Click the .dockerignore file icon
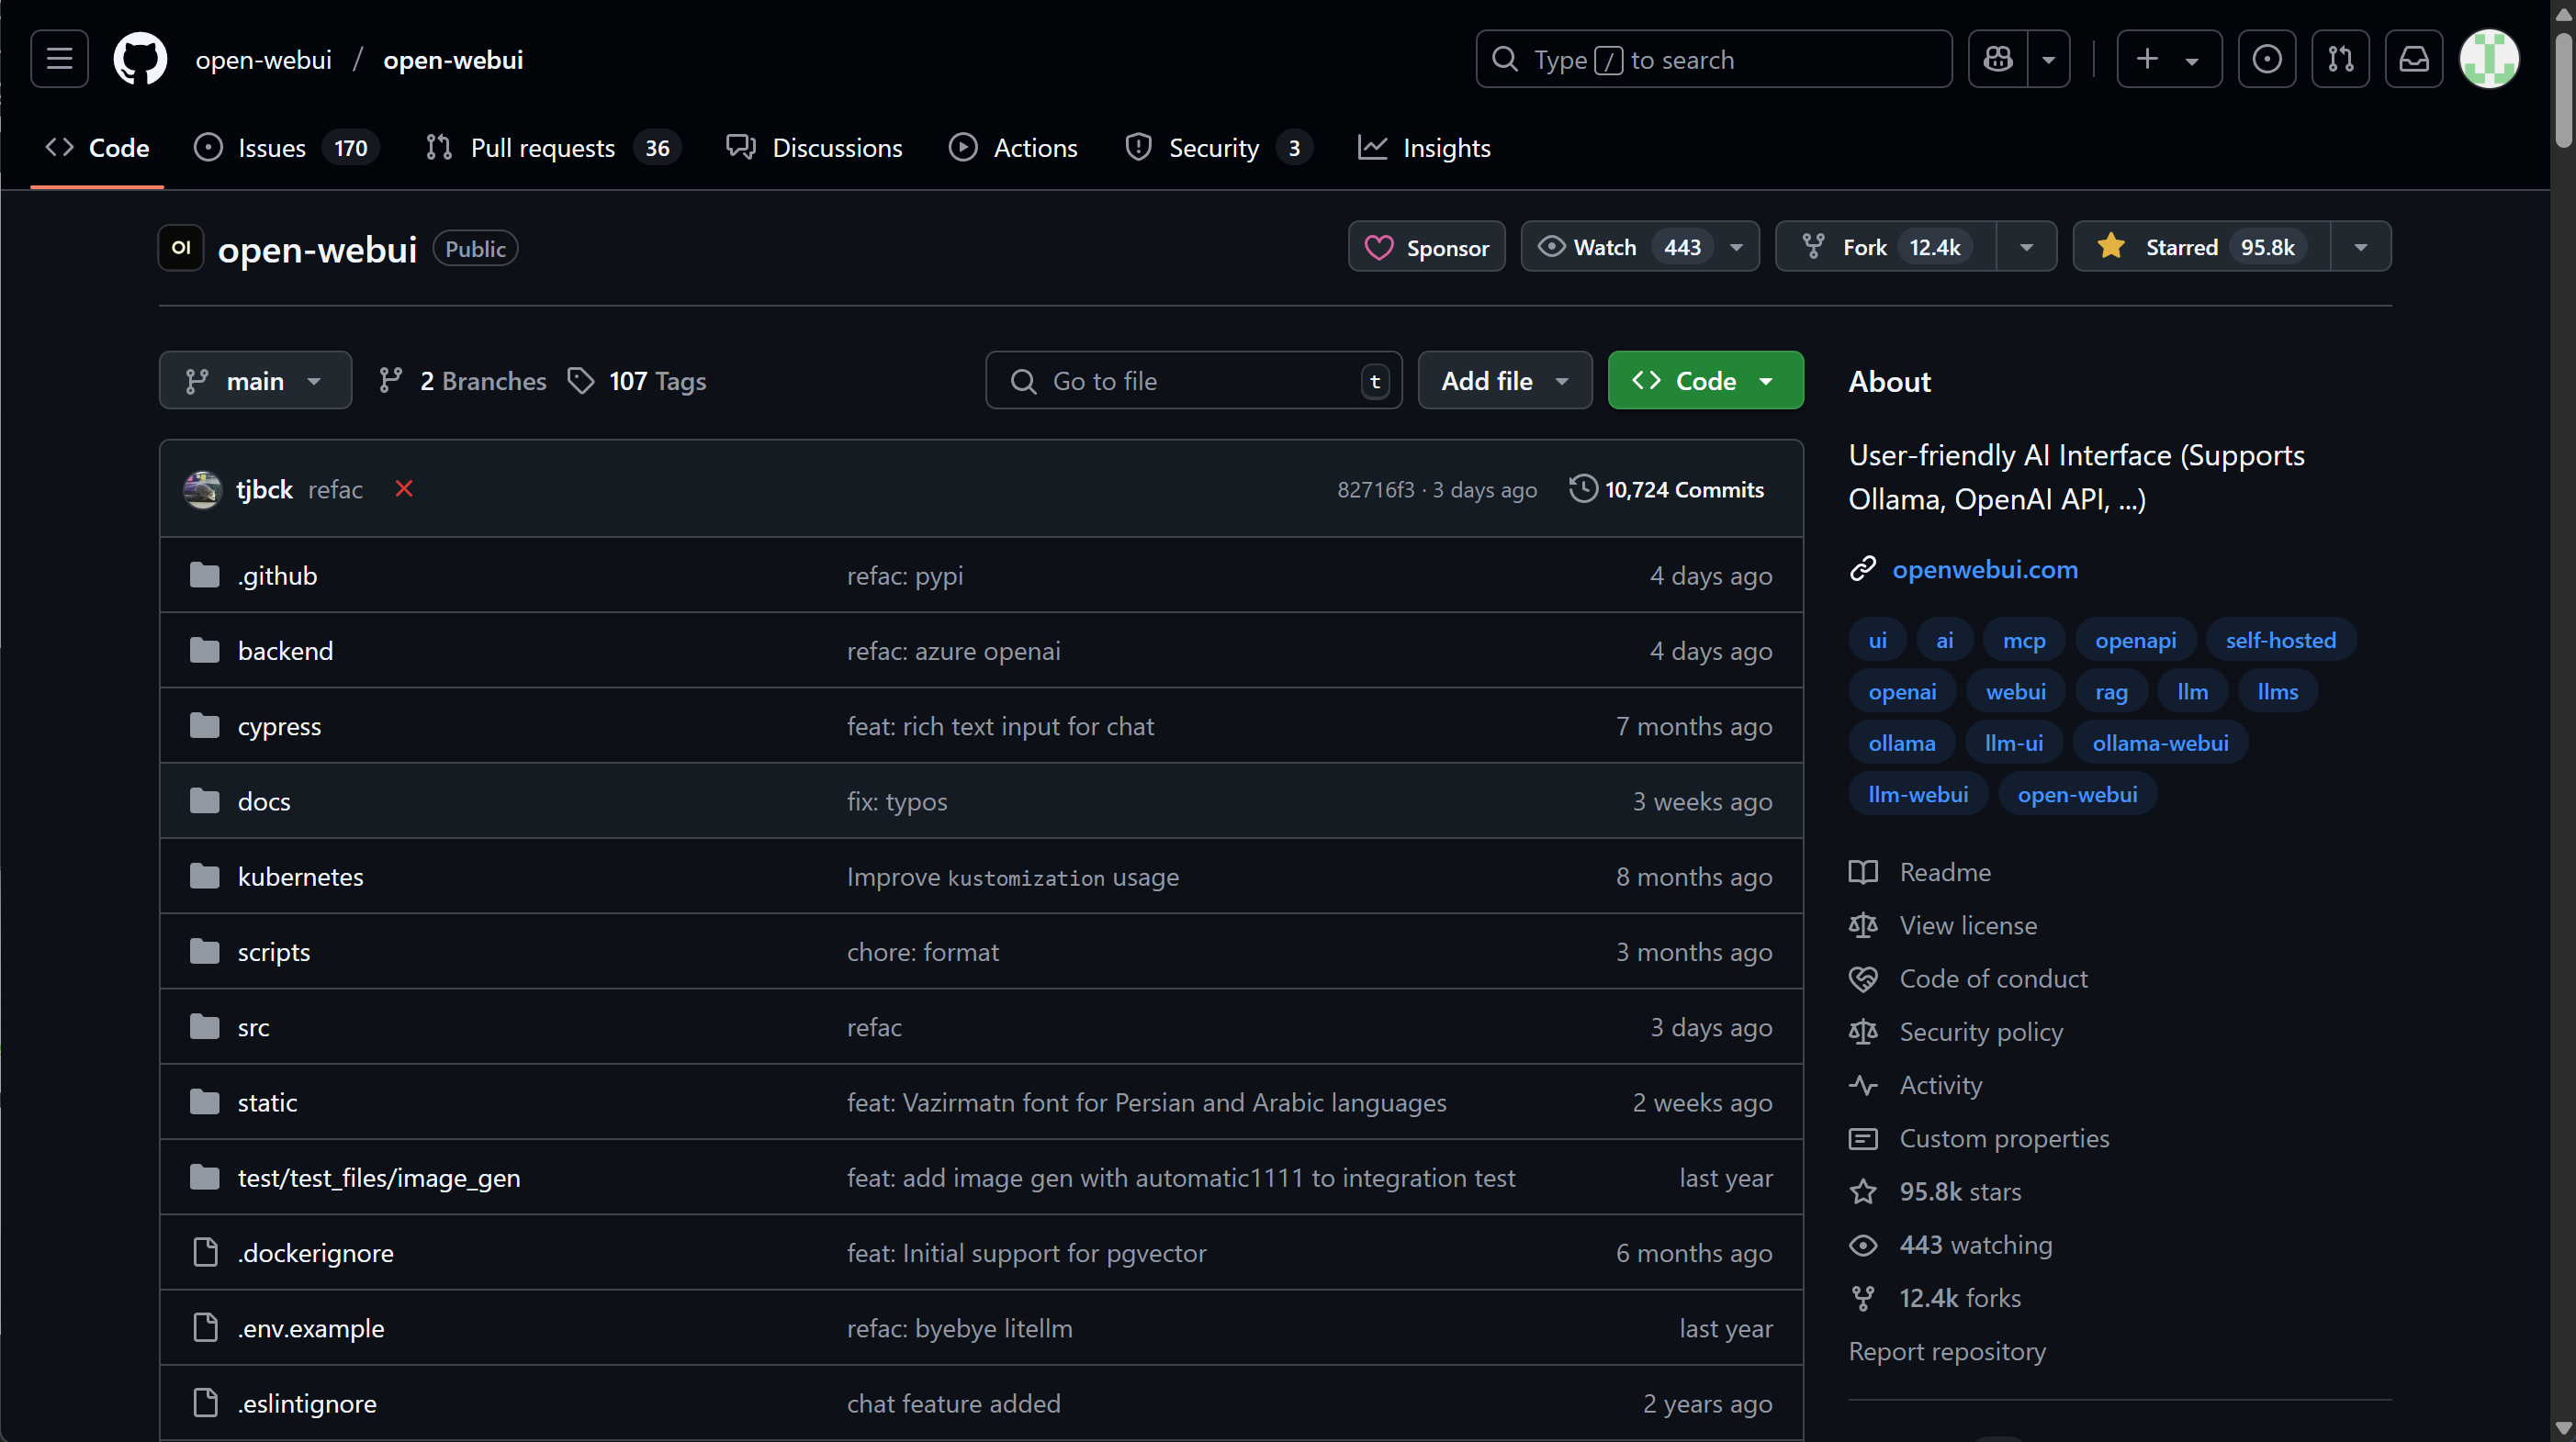This screenshot has width=2576, height=1442. [205, 1252]
